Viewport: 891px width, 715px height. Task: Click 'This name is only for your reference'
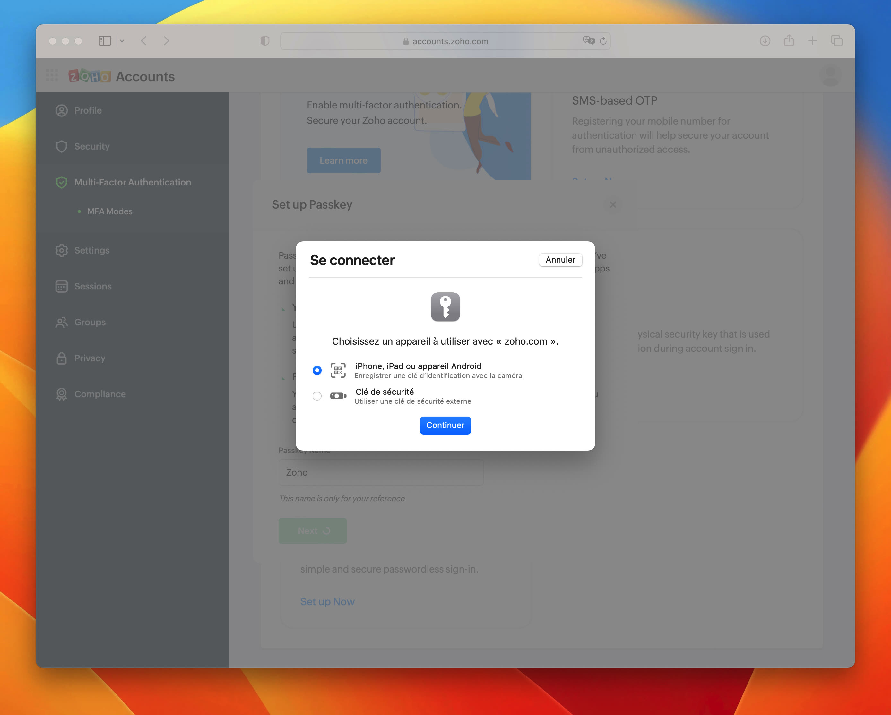[x=342, y=499]
